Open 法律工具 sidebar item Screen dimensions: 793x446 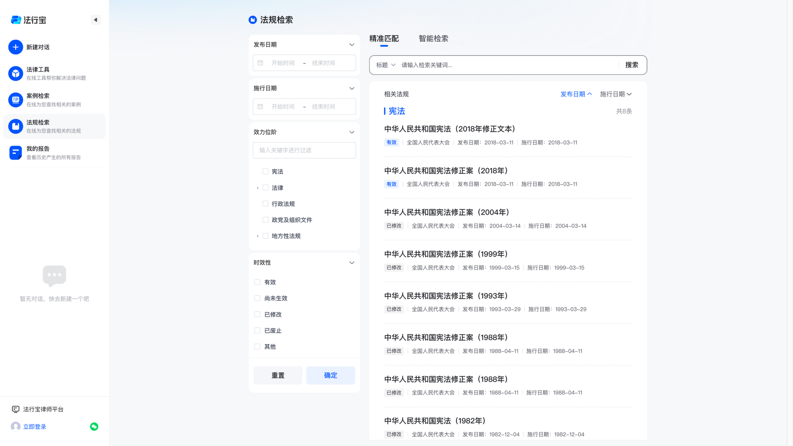point(55,74)
